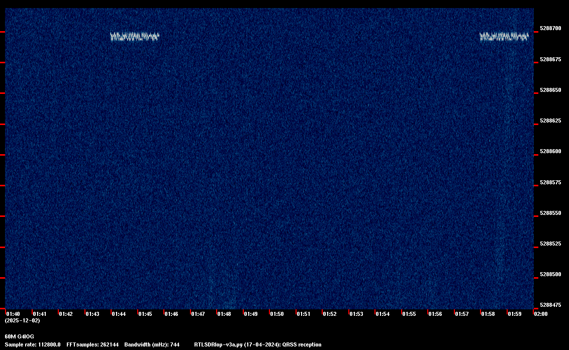The image size is (569, 350).
Task: Click the (2025-12-02) date text
Action: click(x=22, y=320)
